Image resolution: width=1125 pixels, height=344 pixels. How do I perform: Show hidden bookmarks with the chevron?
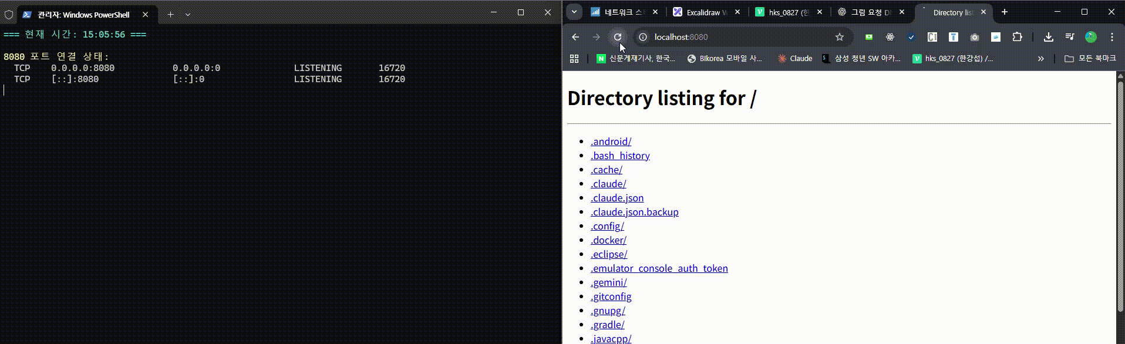coord(1040,59)
